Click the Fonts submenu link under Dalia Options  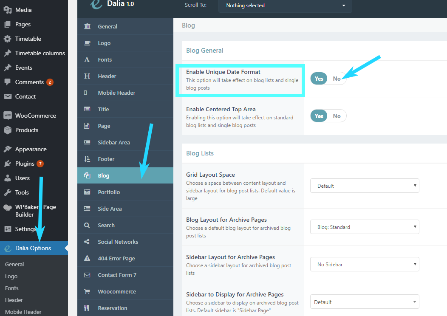coord(12,288)
